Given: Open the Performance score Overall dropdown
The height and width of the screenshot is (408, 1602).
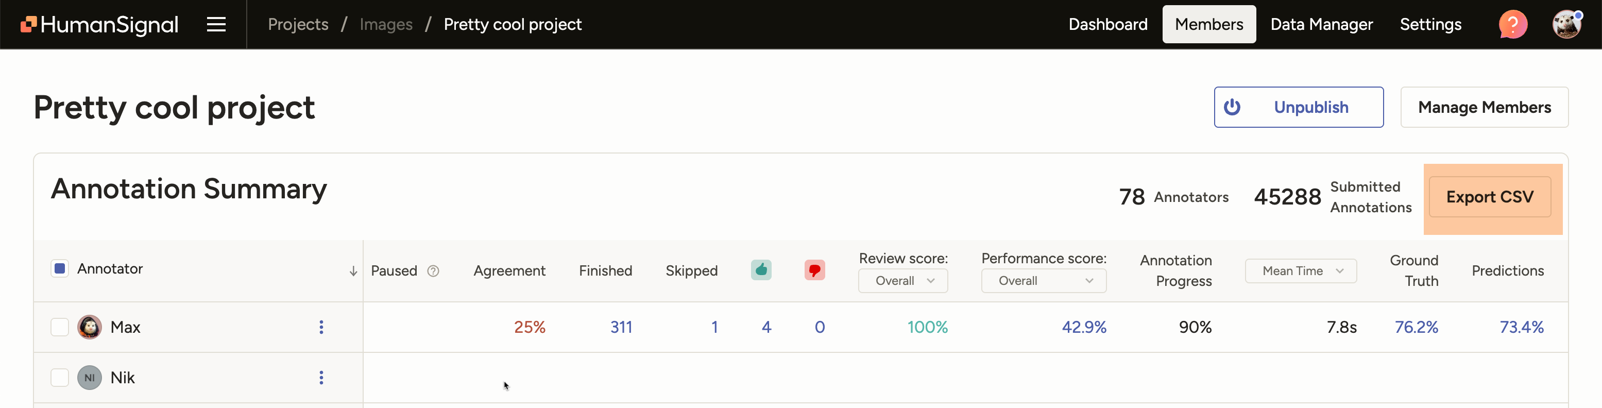Looking at the screenshot, I should [1043, 280].
